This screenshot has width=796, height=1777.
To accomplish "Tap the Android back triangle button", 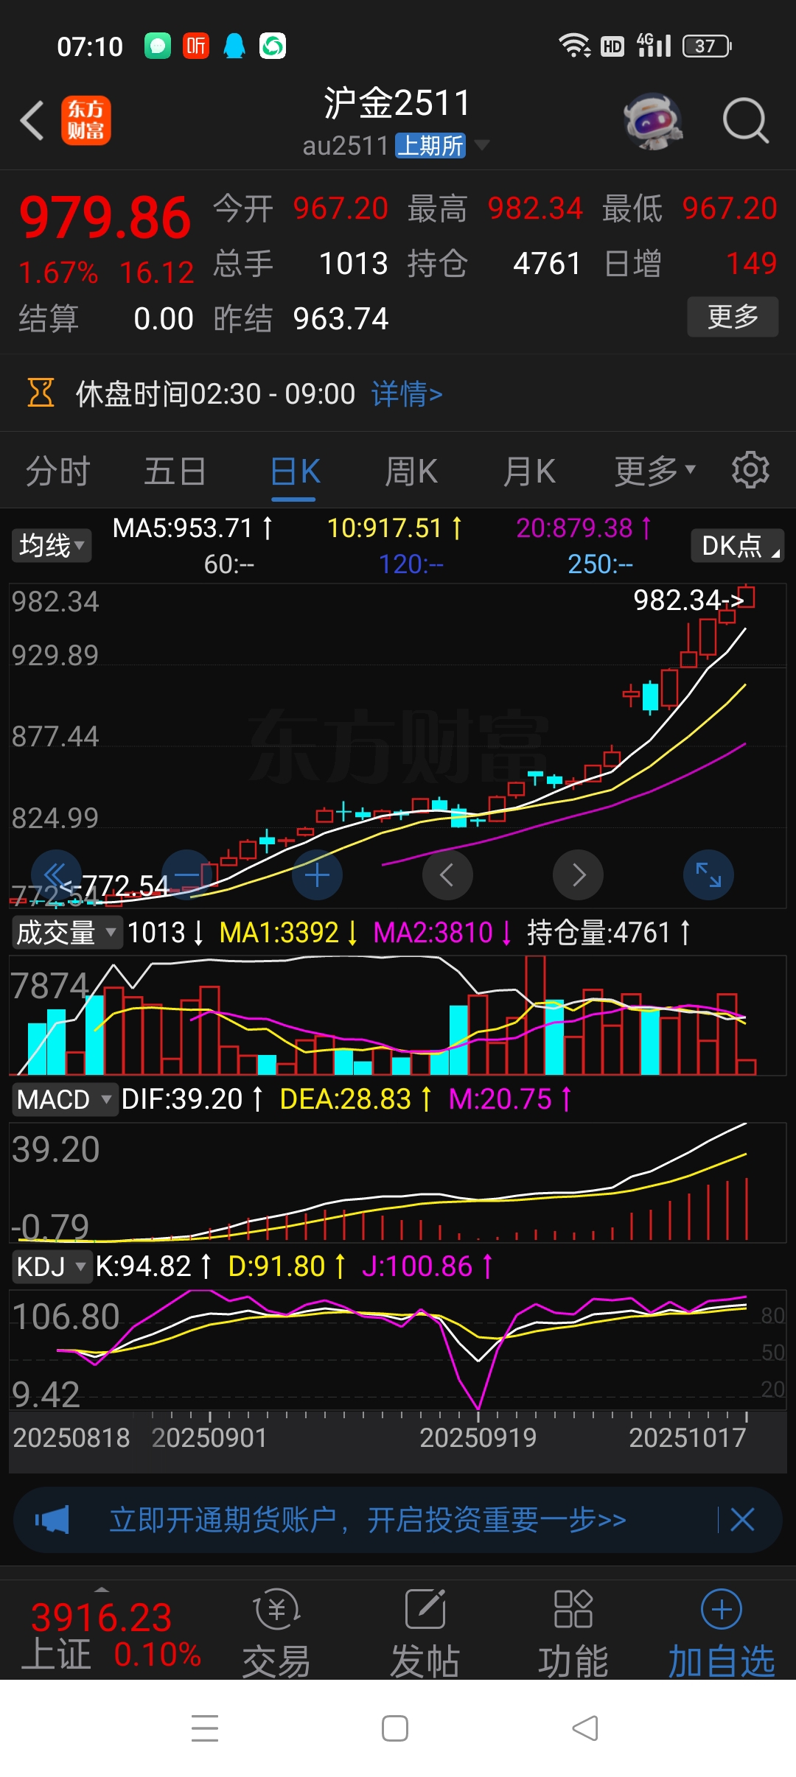I will [585, 1728].
